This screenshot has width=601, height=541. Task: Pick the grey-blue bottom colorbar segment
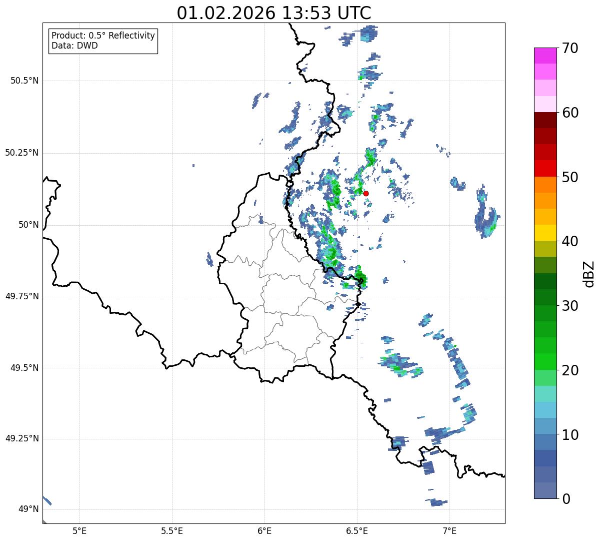pos(545,490)
